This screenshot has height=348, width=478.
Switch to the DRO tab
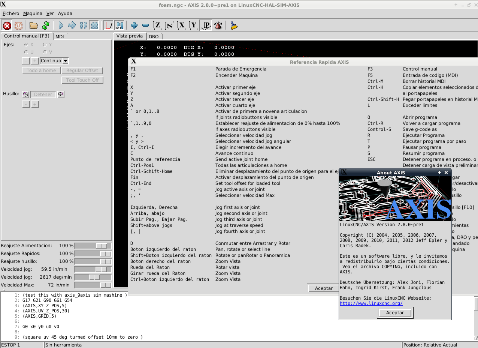tap(154, 36)
